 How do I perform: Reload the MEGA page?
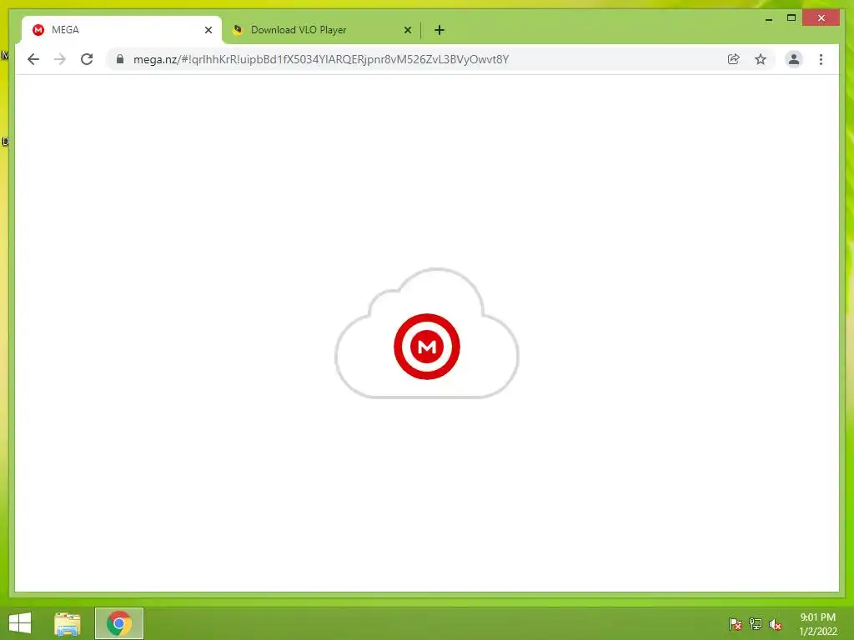[x=87, y=59]
